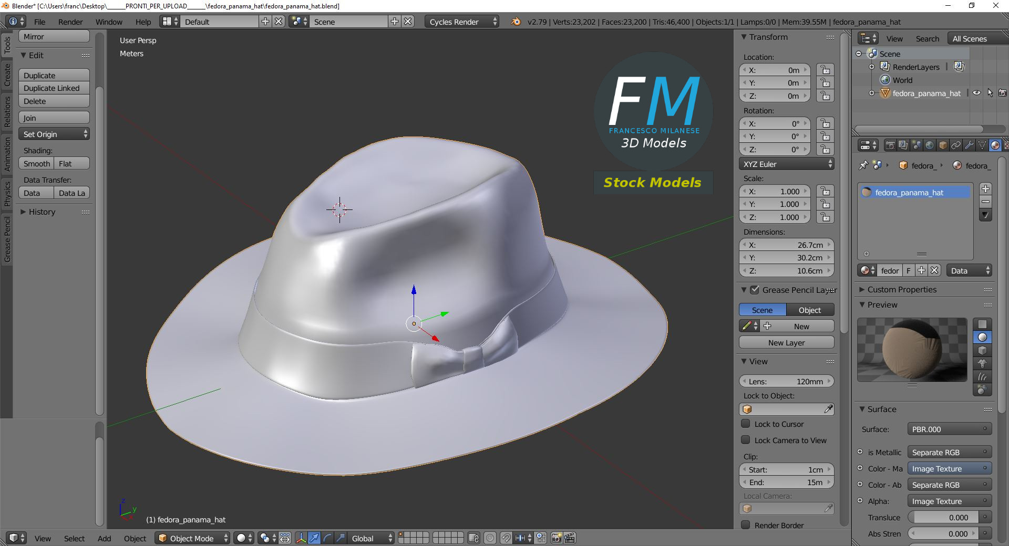Open Render Layers properties tab icon

coord(903,145)
